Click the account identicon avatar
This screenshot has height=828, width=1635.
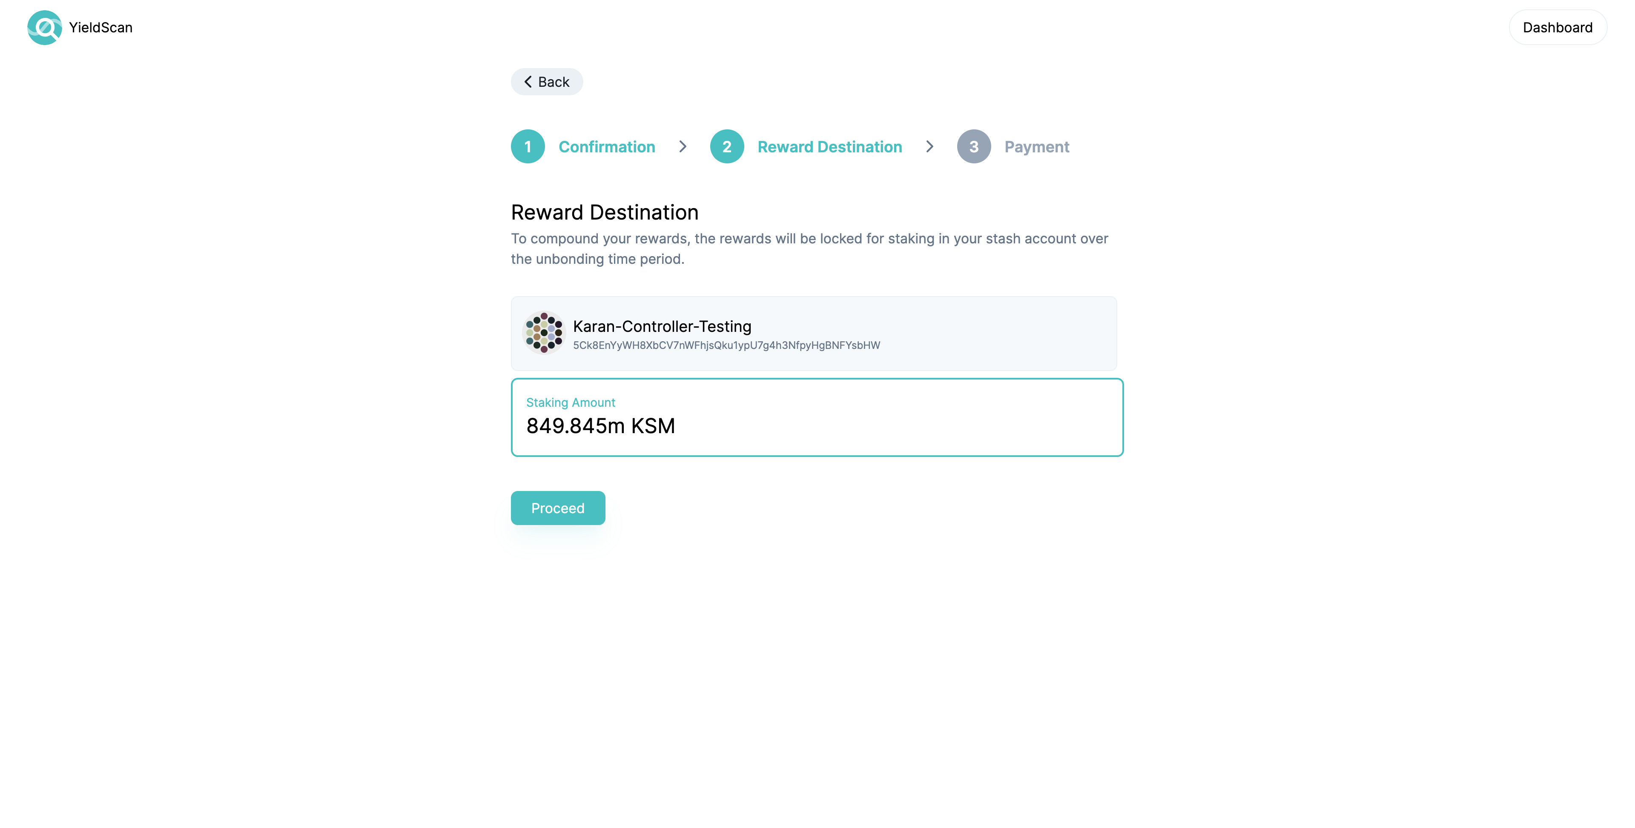click(x=544, y=332)
